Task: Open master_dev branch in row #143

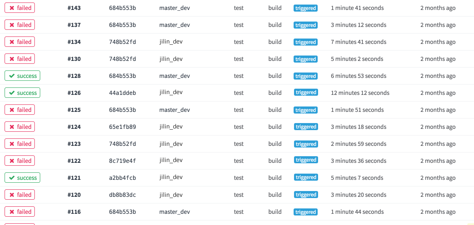Action: click(175, 8)
